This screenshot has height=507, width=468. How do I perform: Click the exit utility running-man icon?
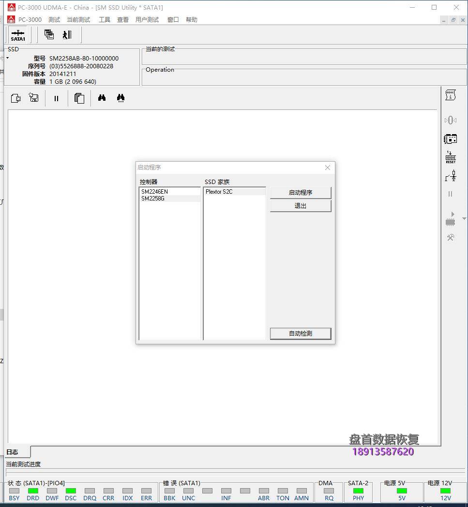coord(67,34)
